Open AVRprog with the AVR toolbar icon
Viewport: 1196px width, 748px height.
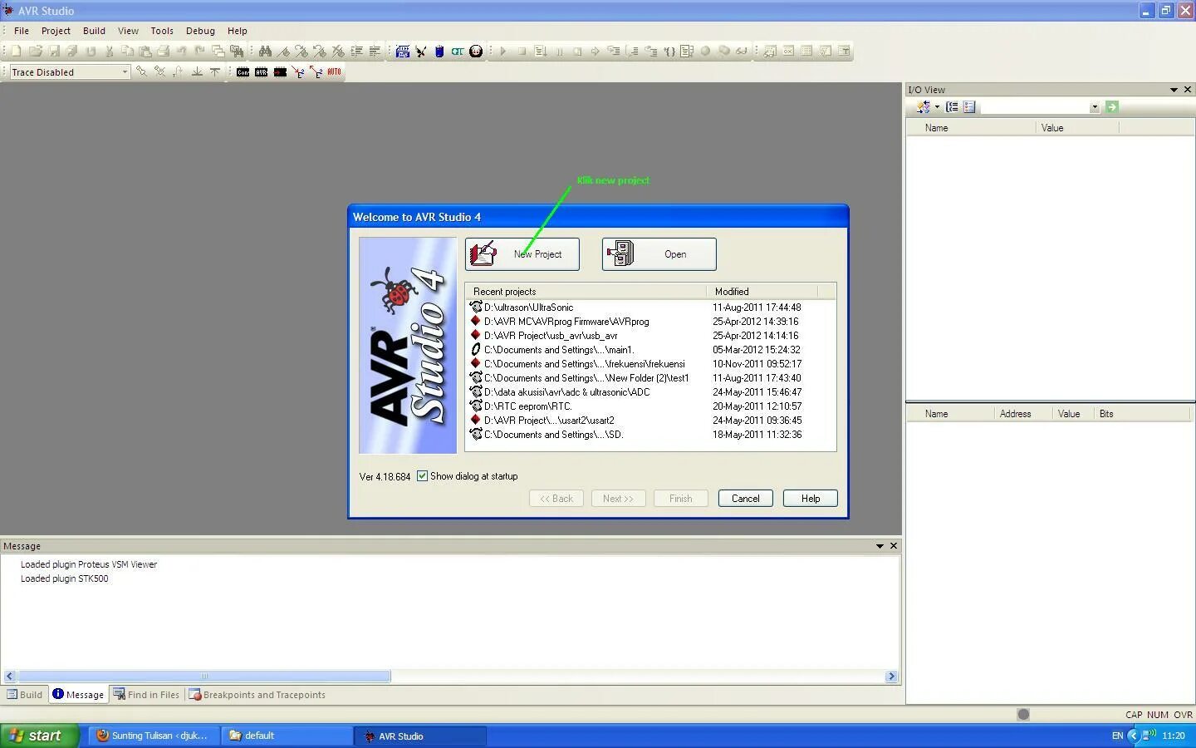click(x=261, y=71)
